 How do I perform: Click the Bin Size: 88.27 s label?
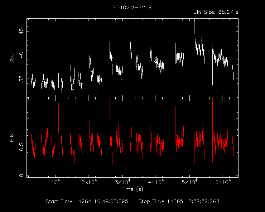(216, 12)
